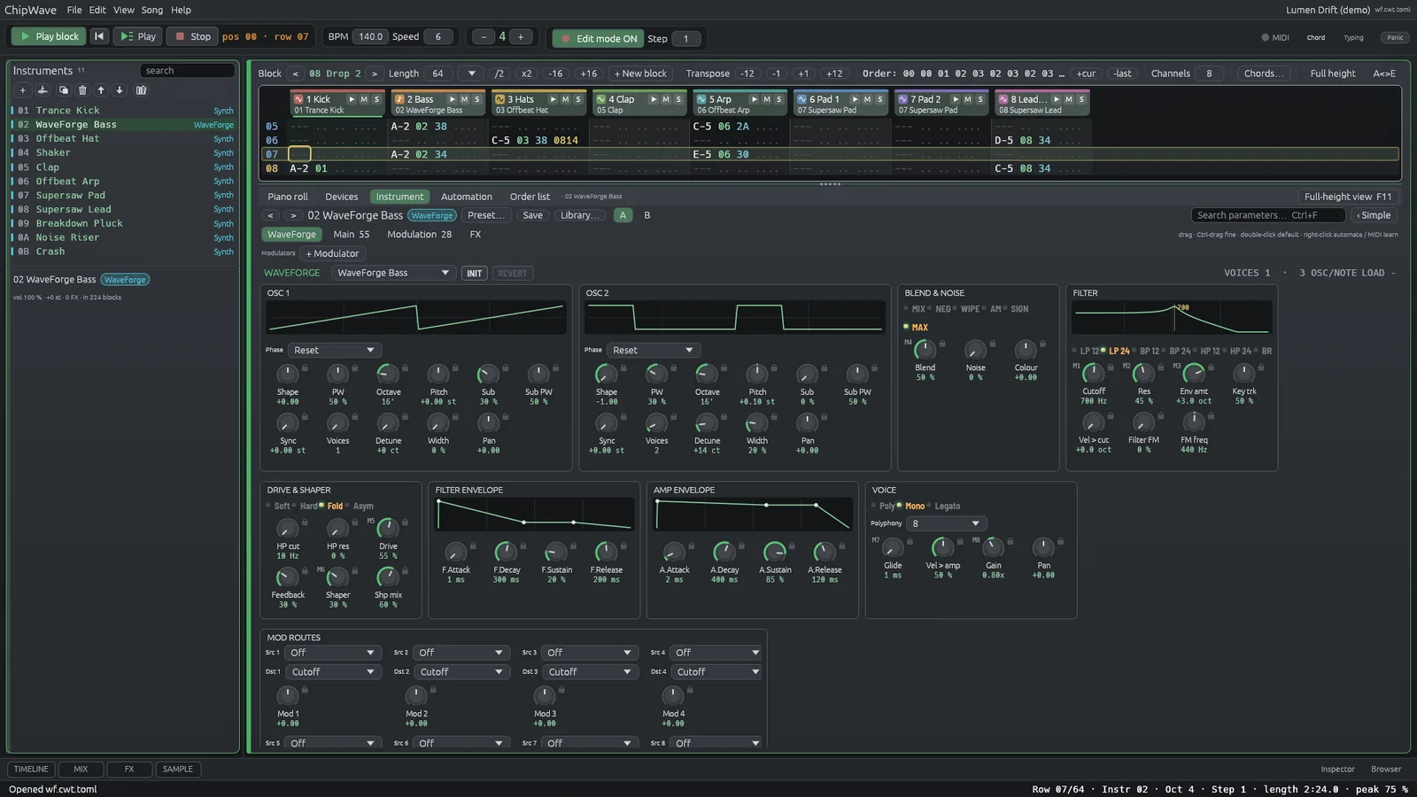Toggle Edit mode ON button
Image resolution: width=1417 pixels, height=797 pixels.
tap(598, 38)
